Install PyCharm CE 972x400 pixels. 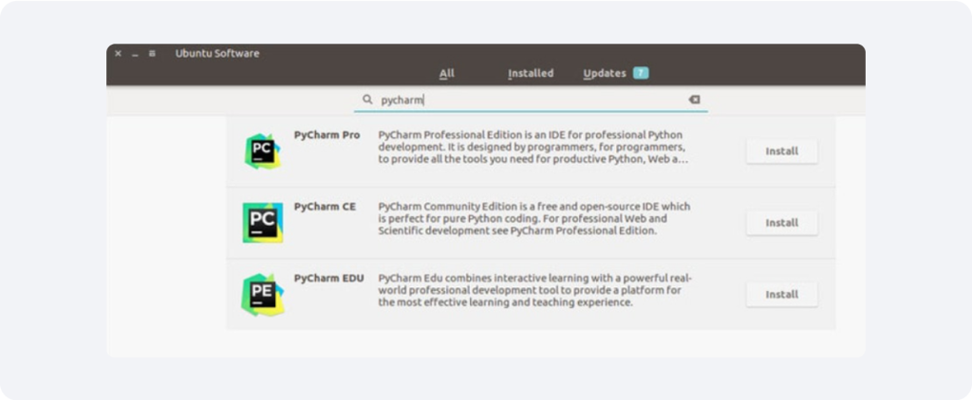(782, 223)
